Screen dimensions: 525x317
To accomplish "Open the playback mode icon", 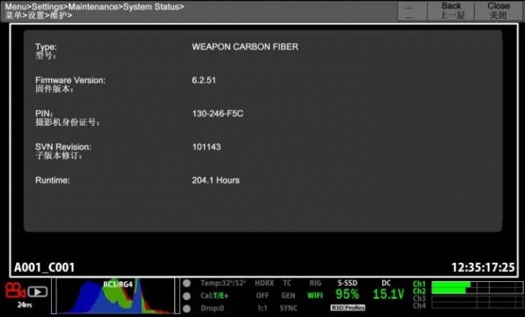I will tap(38, 292).
